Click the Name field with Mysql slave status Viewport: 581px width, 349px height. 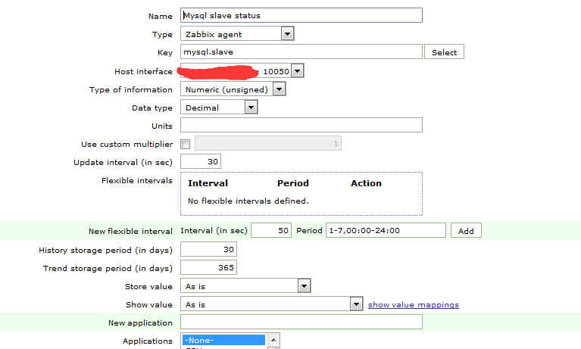(x=301, y=15)
